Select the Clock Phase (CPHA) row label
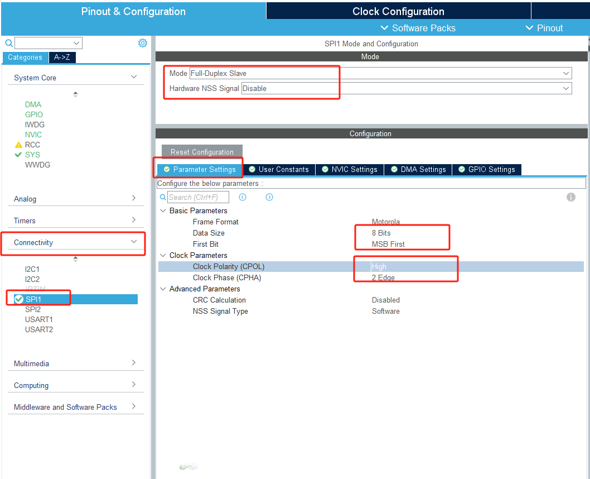Viewport: 590px width, 479px height. tap(227, 278)
